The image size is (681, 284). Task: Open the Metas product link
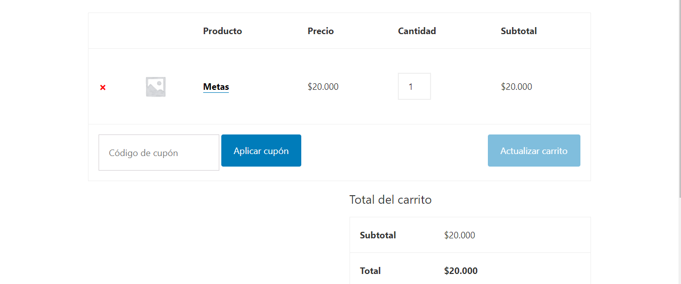(x=216, y=87)
